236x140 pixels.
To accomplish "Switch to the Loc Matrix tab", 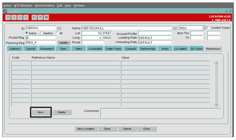I will 181,49.
